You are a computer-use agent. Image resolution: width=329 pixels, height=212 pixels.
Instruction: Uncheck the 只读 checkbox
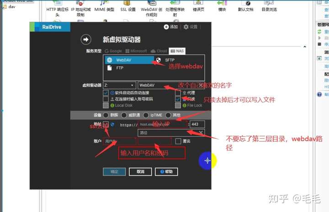(x=178, y=99)
